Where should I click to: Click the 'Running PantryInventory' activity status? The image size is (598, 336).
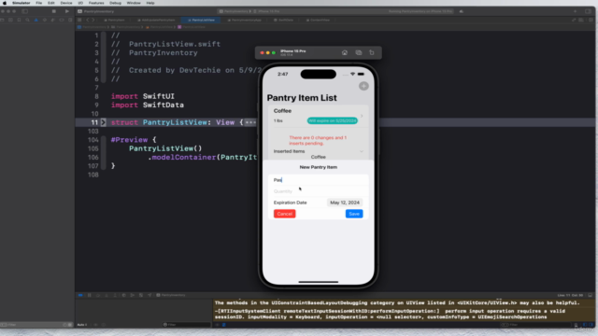(420, 11)
